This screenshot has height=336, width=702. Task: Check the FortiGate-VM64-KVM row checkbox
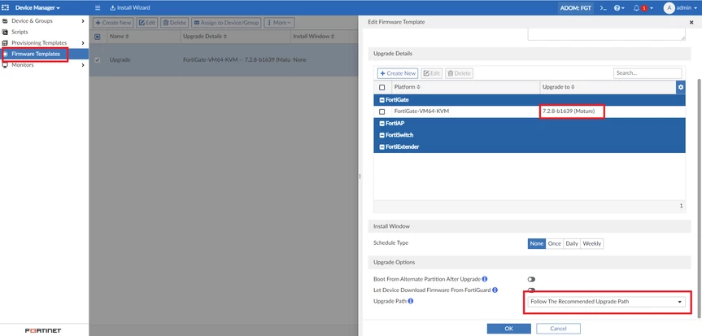(382, 111)
